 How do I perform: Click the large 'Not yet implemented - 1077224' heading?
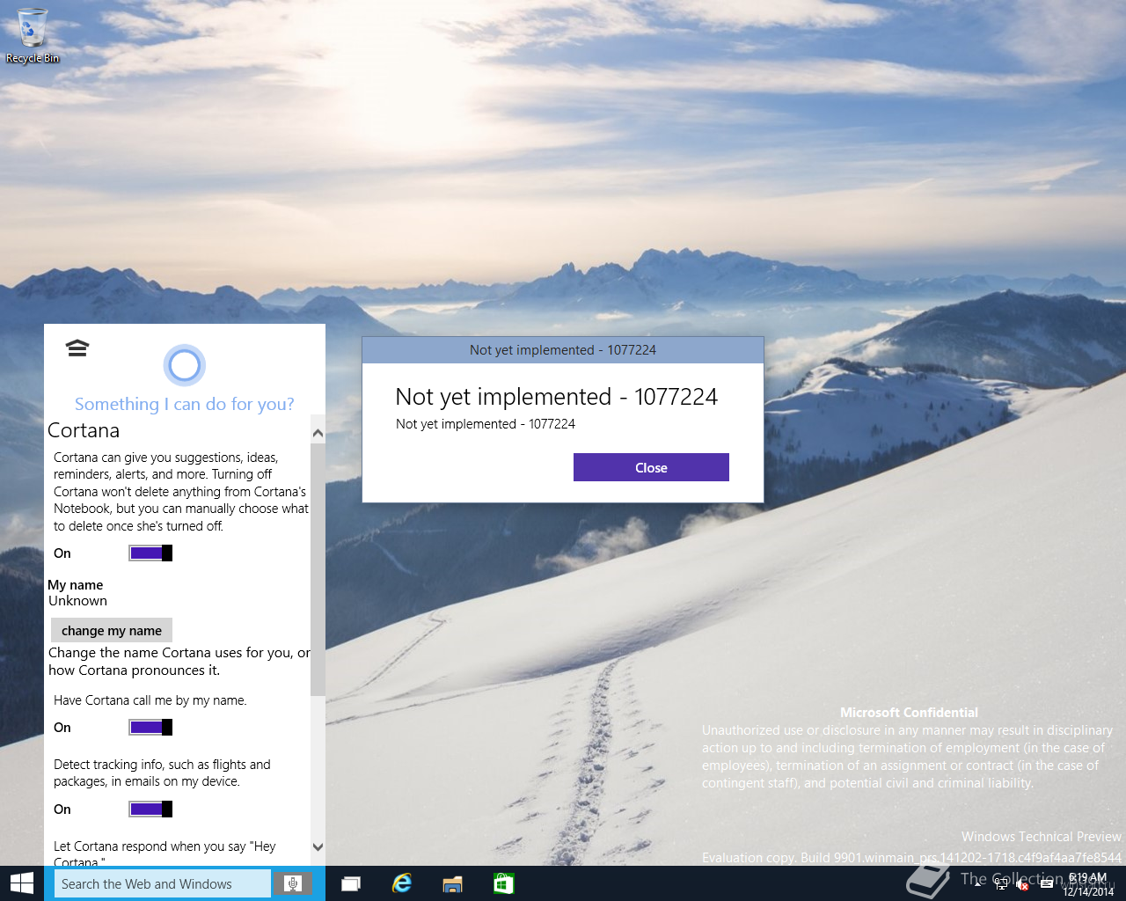point(557,397)
